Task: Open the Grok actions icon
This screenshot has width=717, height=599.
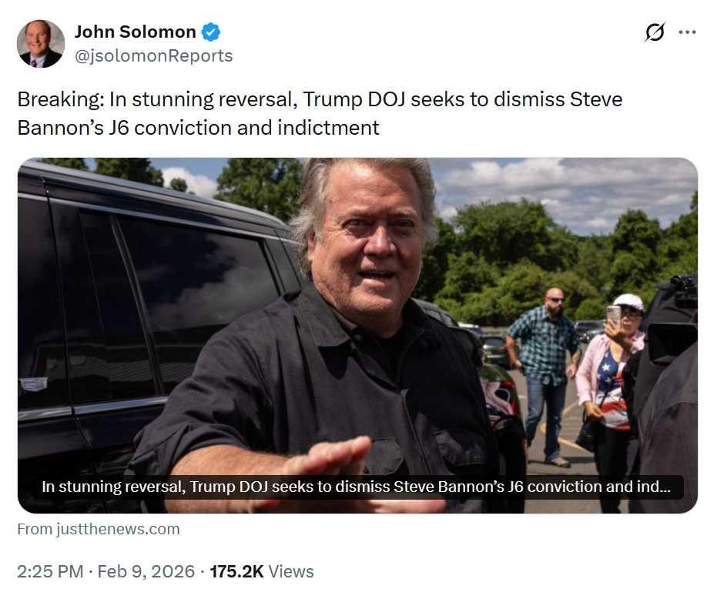Action: tap(655, 33)
